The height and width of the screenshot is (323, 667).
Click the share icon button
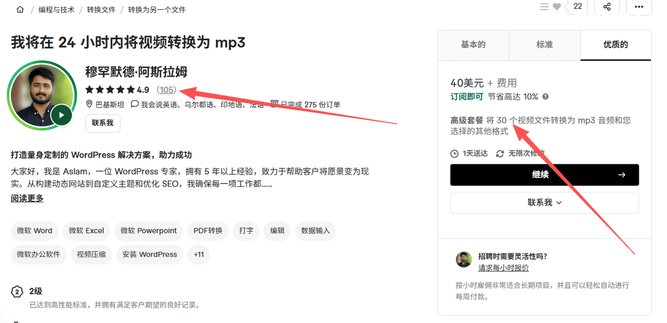pos(607,7)
